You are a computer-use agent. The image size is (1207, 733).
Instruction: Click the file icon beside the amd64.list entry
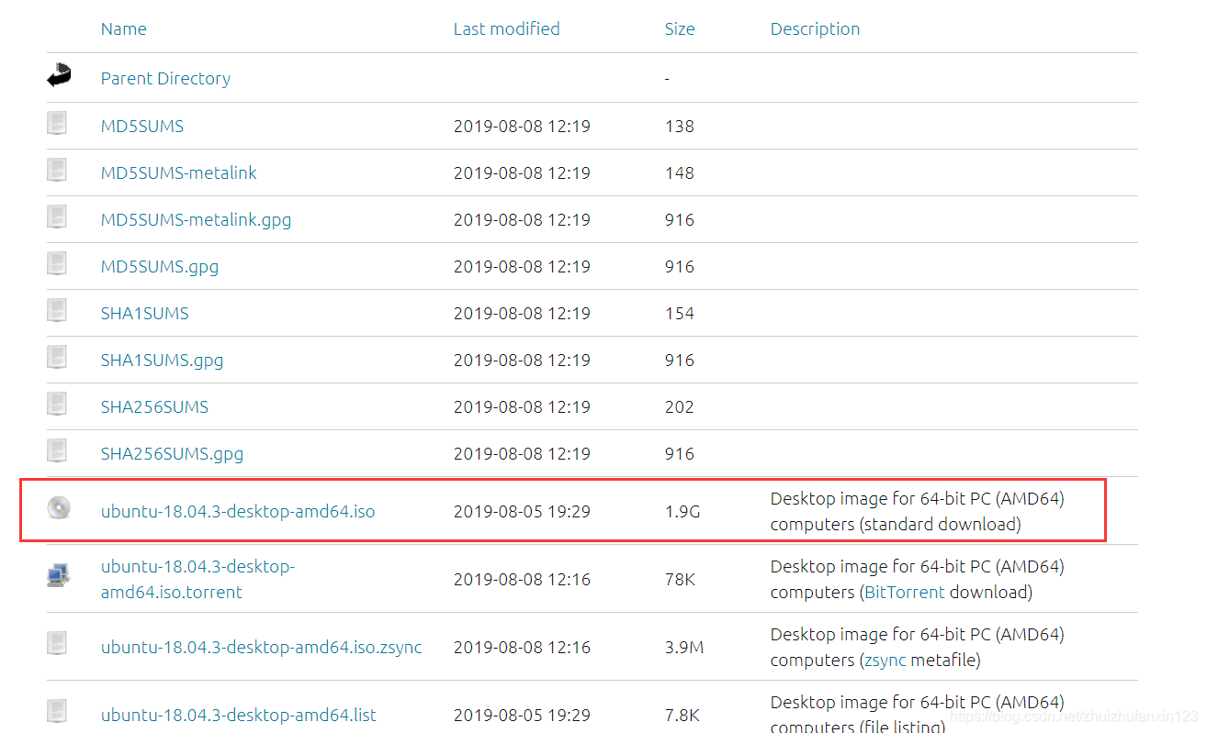coord(58,712)
